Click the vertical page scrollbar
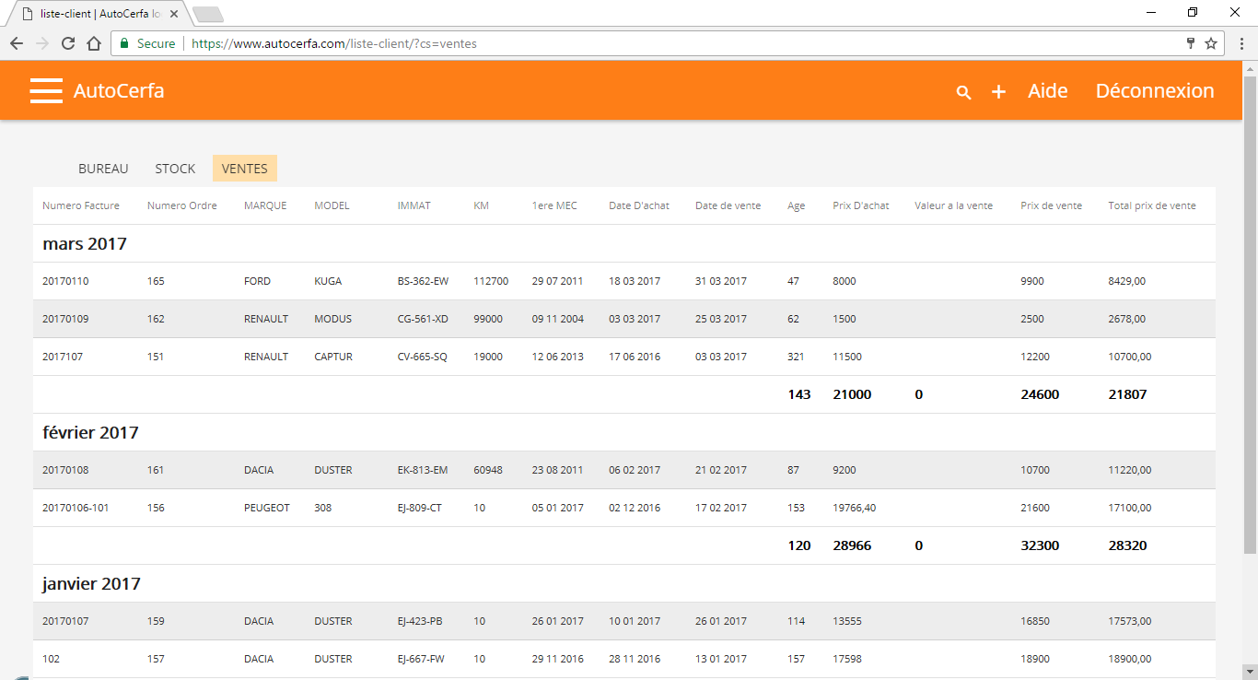This screenshot has height=680, width=1258. pos(1250,313)
